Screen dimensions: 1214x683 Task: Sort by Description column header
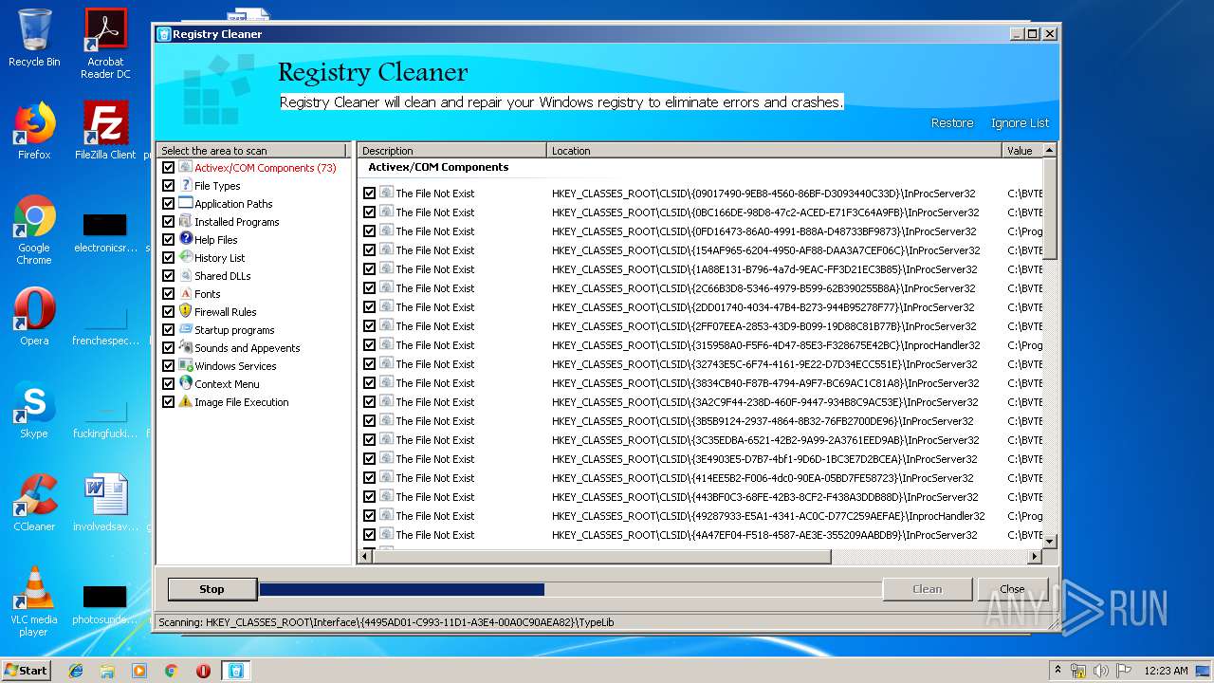point(452,151)
